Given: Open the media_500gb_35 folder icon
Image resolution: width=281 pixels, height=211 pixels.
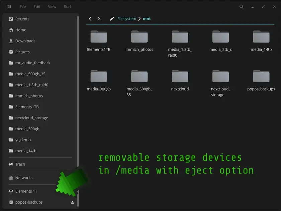Looking at the screenshot, I should 139,76.
